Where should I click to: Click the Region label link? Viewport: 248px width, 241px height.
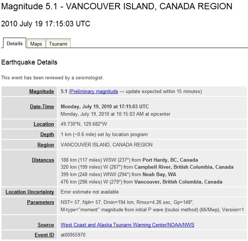46,145
